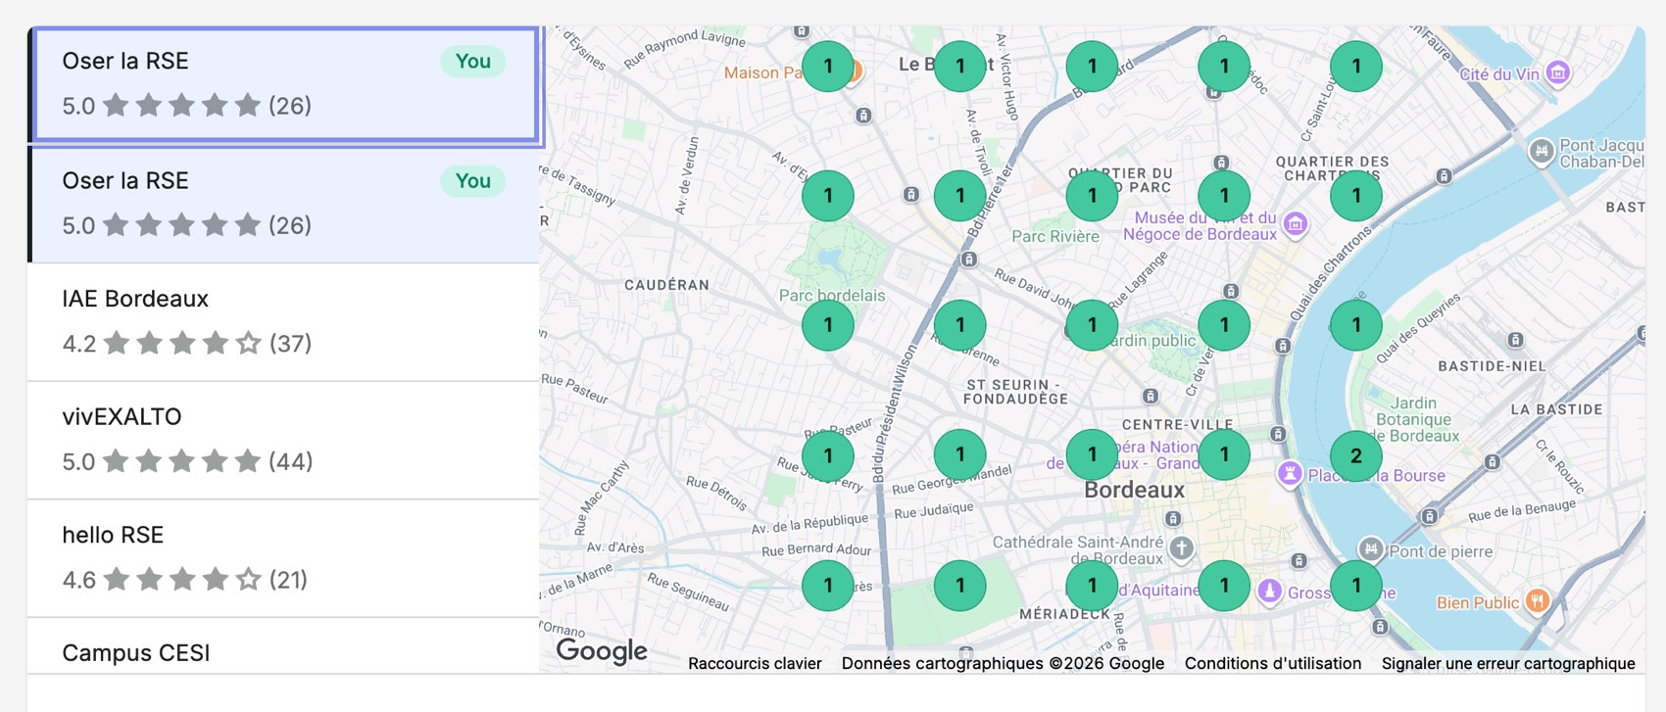Click hello RSE's 4.6 rating row
This screenshot has width=1666, height=712.
coord(185,580)
